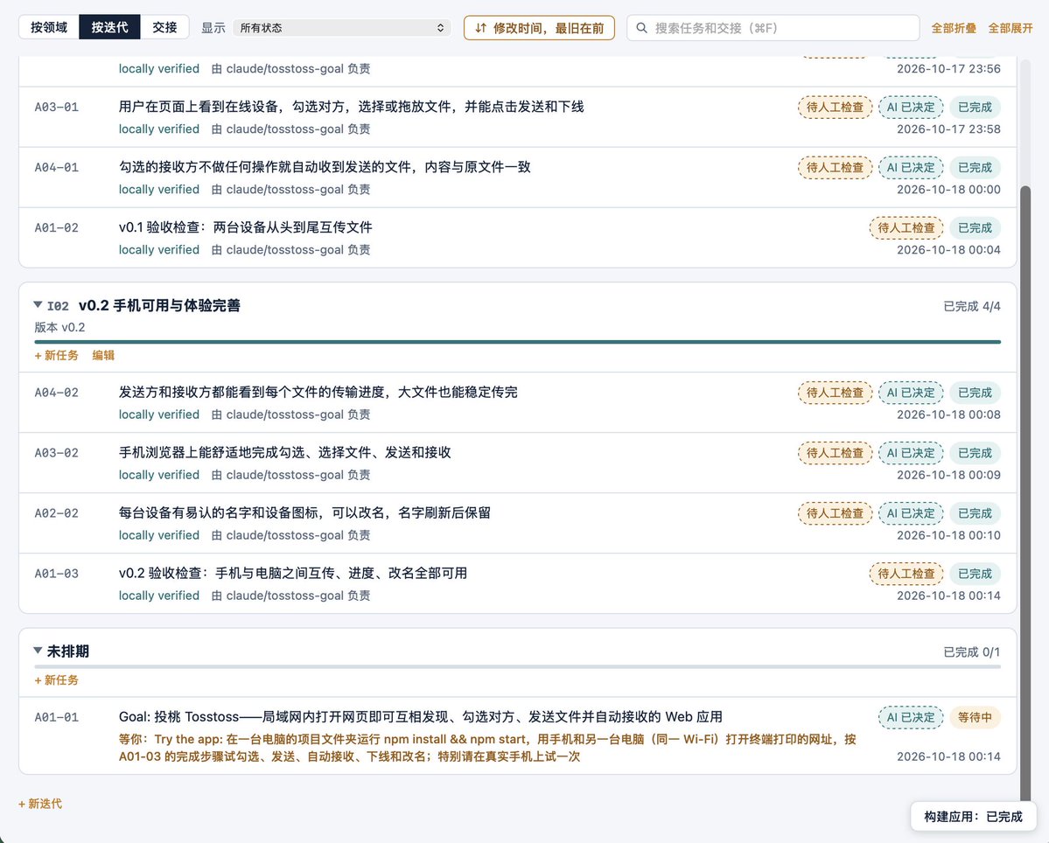This screenshot has width=1049, height=843.
Task: Open task A02-02 每台设备有易认的名字
Action: [518, 523]
